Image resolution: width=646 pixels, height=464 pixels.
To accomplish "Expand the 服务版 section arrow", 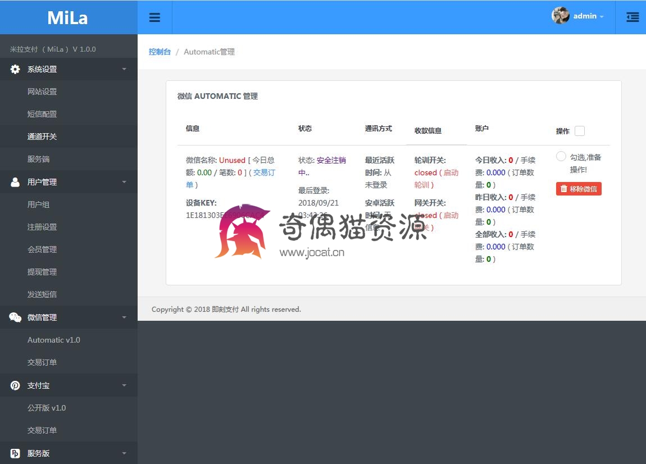I will [124, 453].
